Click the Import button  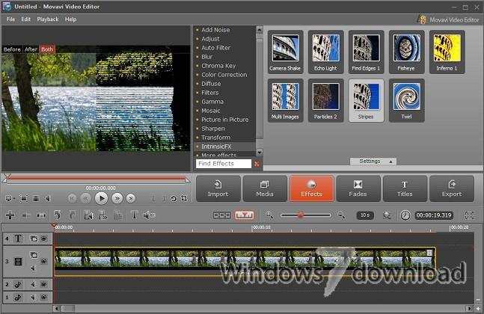click(x=218, y=188)
